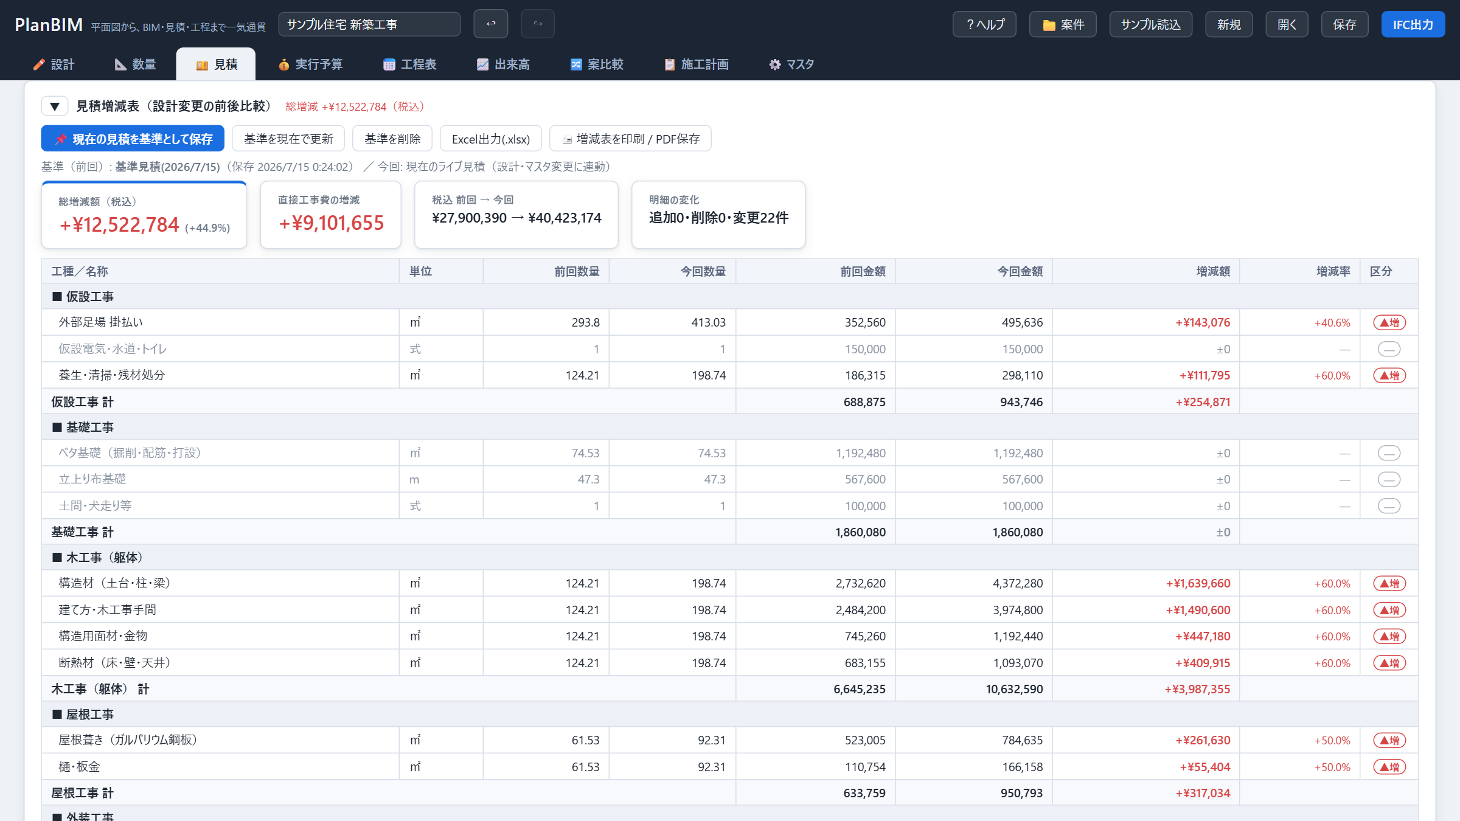Click the 増減率 column header
1460x821 pixels.
(x=1299, y=271)
